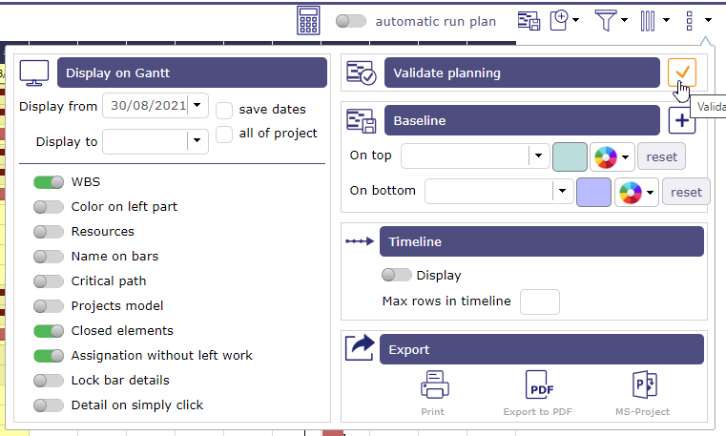
Task: Click the Export to PDF icon
Action: click(x=540, y=385)
